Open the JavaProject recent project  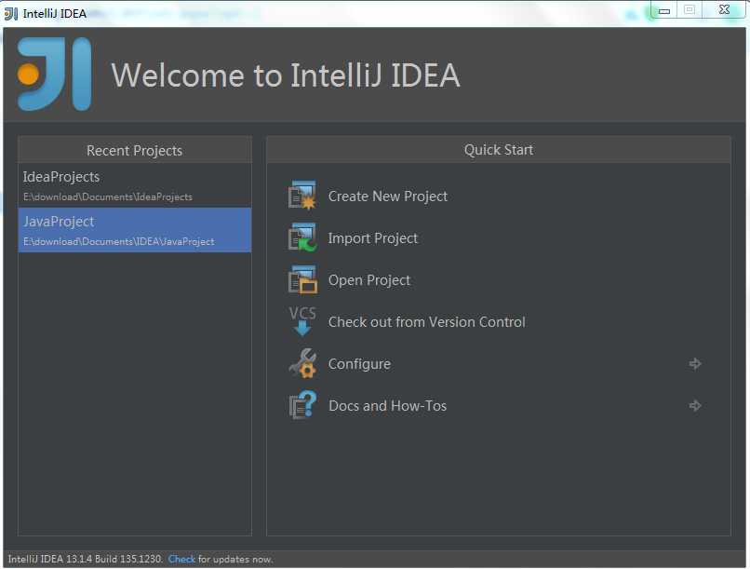coord(135,230)
